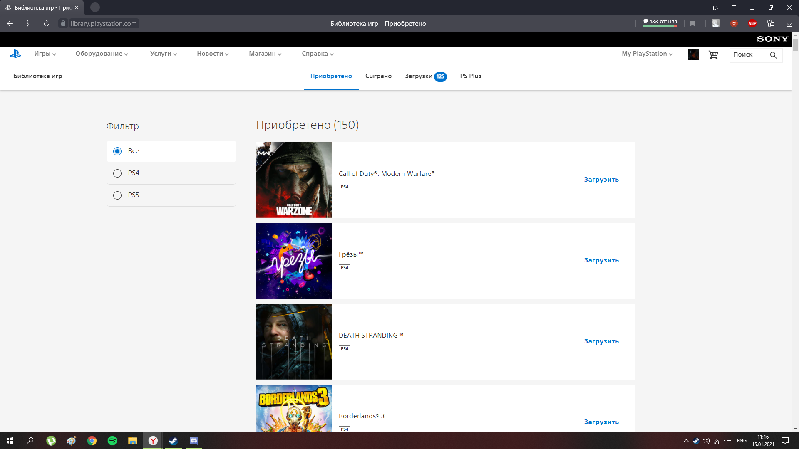Click the volume icon in system tray

pyautogui.click(x=706, y=441)
